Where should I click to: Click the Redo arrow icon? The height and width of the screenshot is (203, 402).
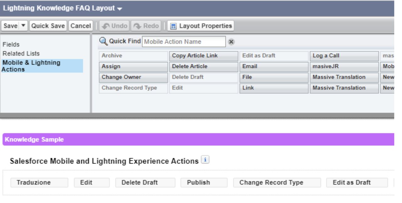138,26
